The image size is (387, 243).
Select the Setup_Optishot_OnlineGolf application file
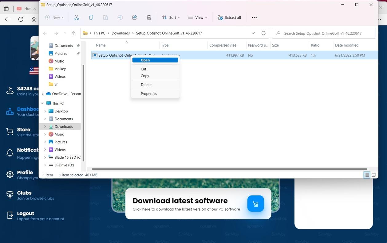235,55
